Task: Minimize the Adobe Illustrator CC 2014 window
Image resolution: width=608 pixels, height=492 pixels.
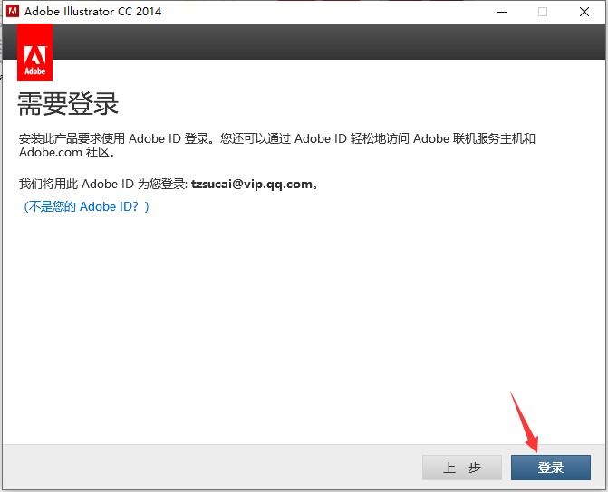Action: [502, 12]
